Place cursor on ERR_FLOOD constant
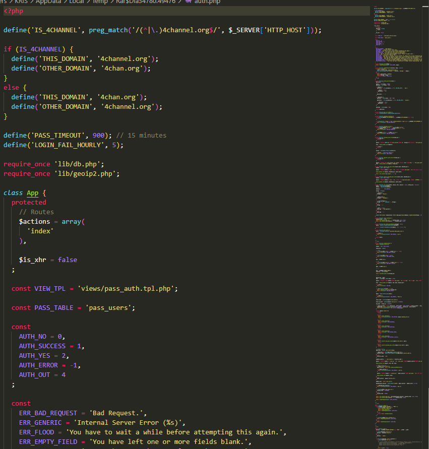 pyautogui.click(x=36, y=432)
